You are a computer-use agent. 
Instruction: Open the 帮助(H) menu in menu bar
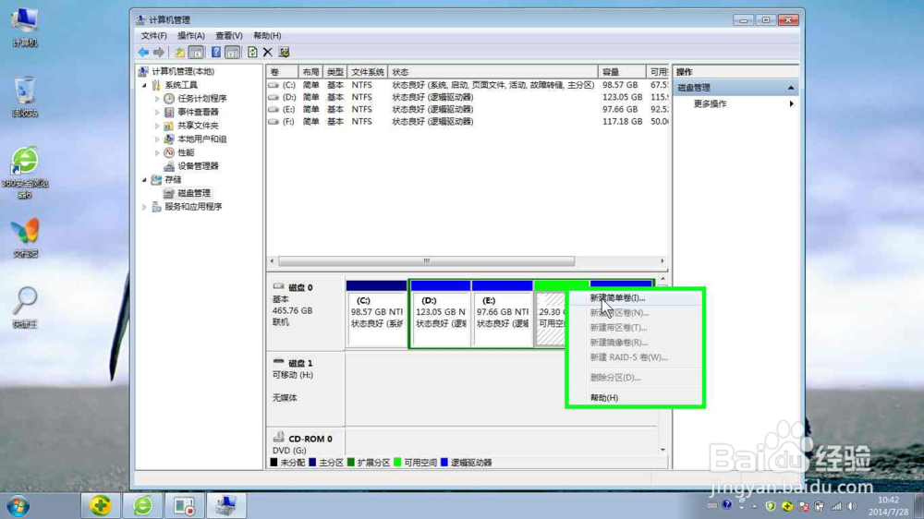[267, 36]
